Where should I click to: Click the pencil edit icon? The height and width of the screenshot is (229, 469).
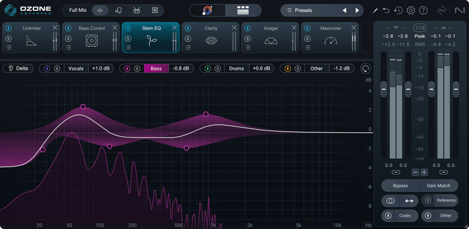tap(375, 11)
